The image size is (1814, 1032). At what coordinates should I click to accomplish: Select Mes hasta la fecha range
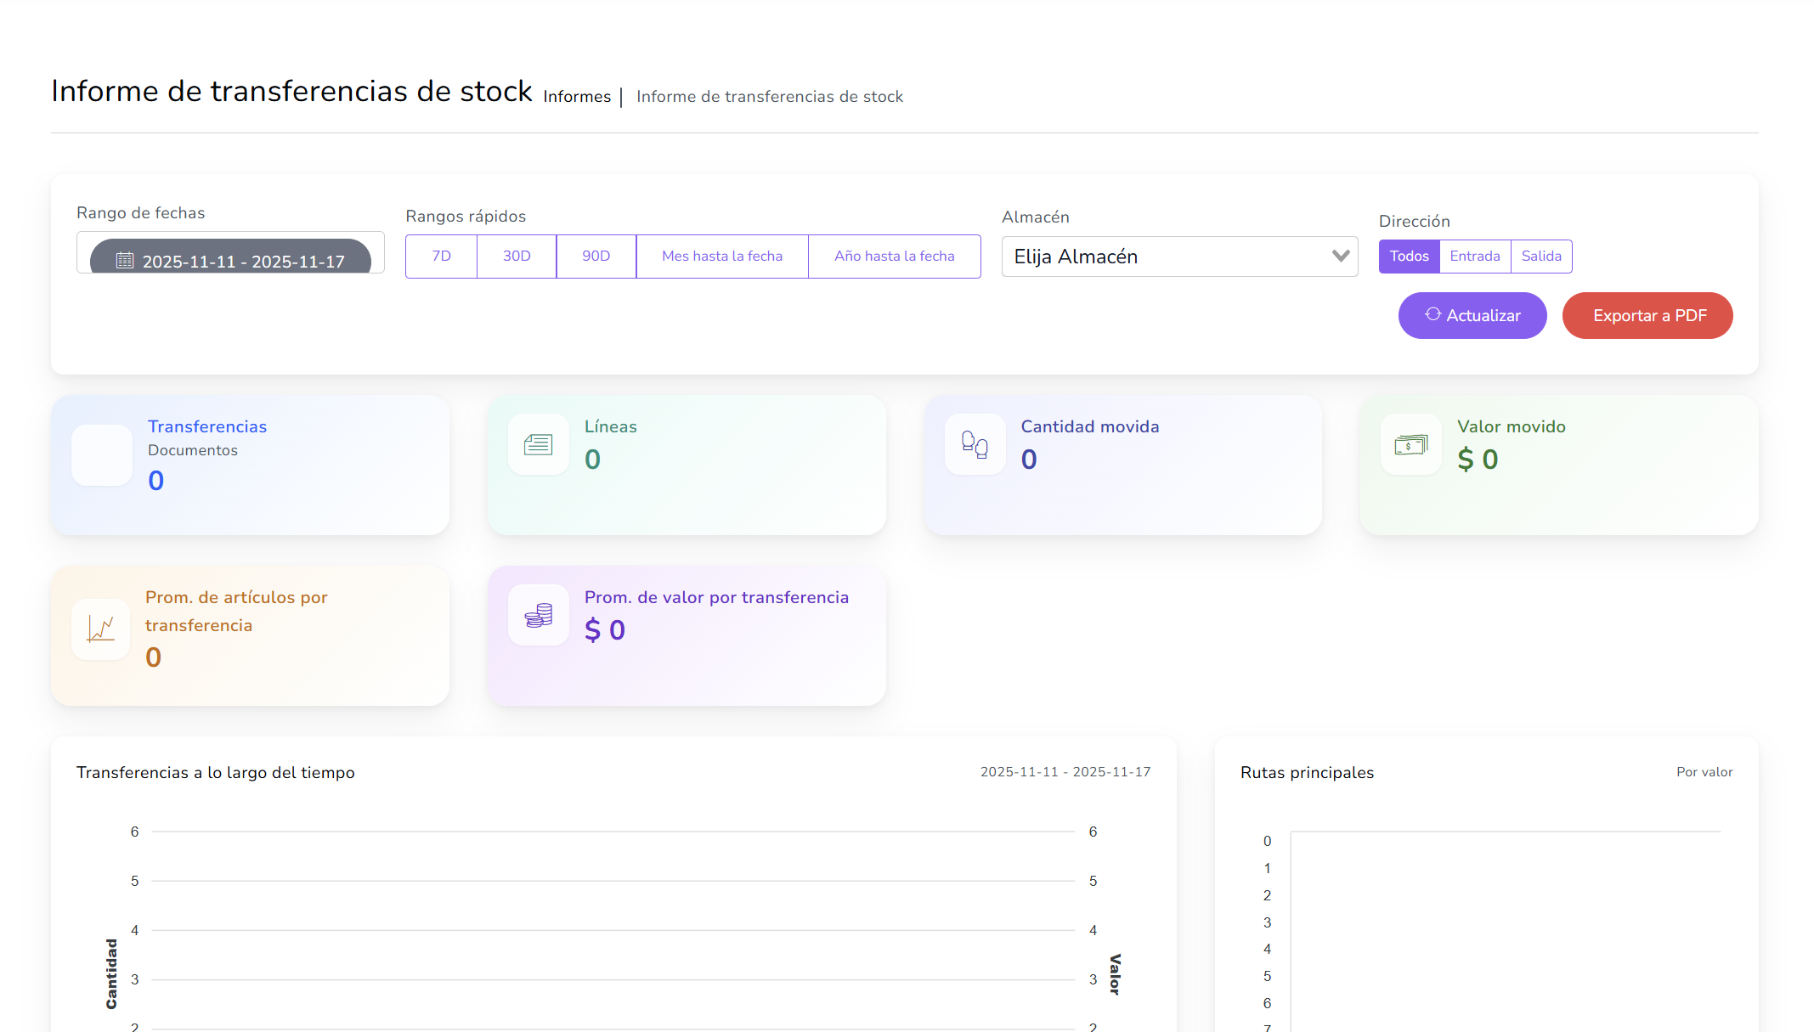[x=721, y=256]
